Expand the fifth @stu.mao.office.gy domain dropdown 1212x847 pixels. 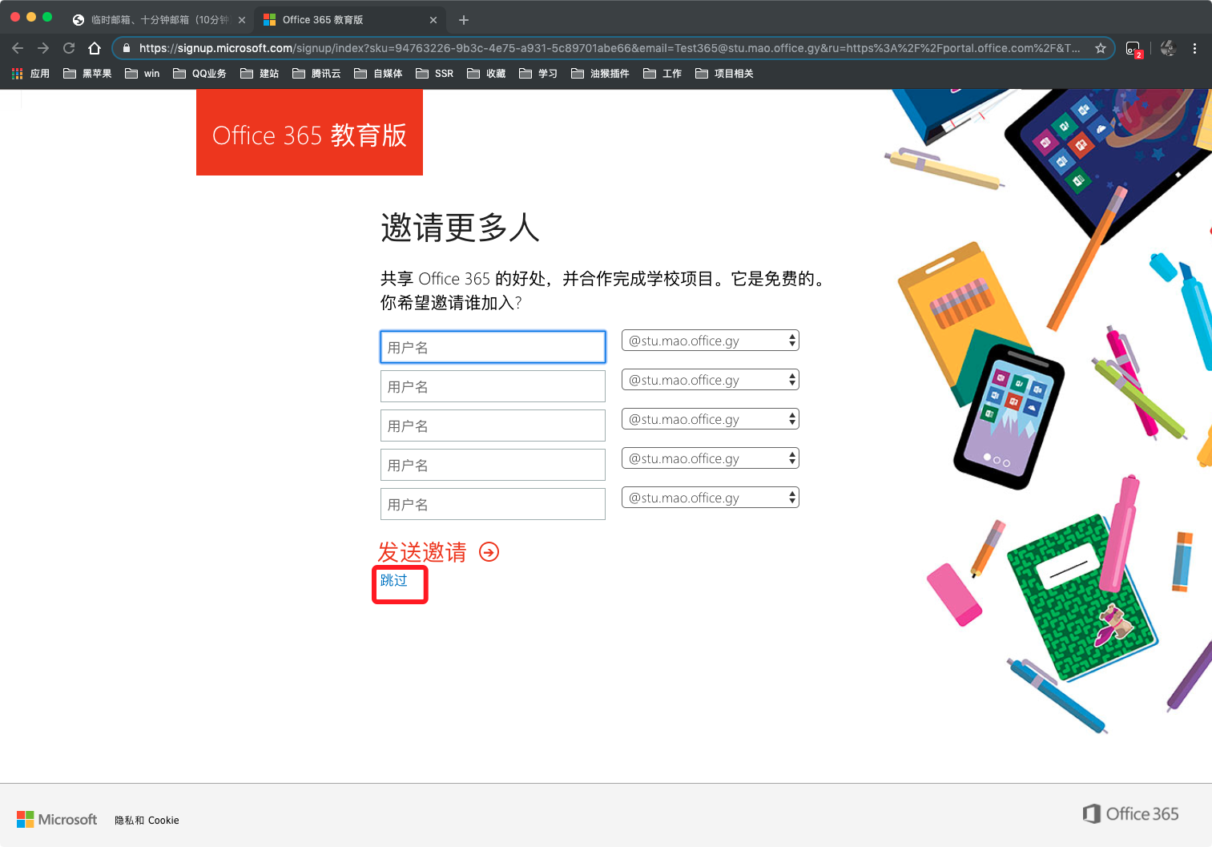pyautogui.click(x=711, y=498)
